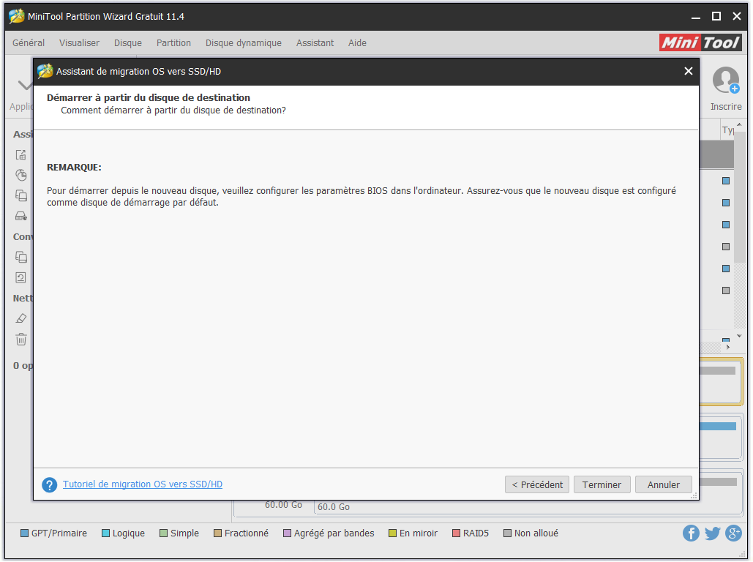Open the Google Plus share icon
Screen dimensions: 753x562
(x=733, y=533)
